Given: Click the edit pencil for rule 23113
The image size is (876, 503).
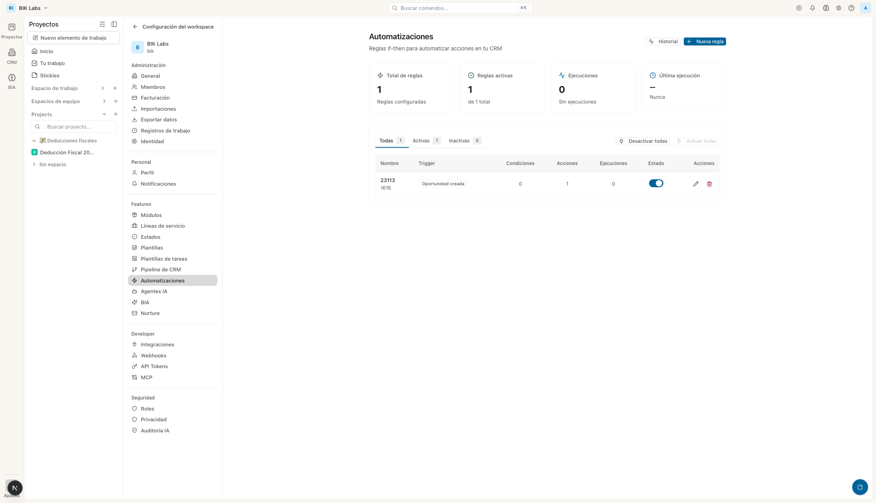Looking at the screenshot, I should point(695,184).
